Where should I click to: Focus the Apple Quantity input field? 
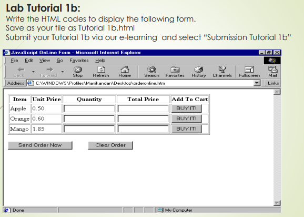point(89,108)
